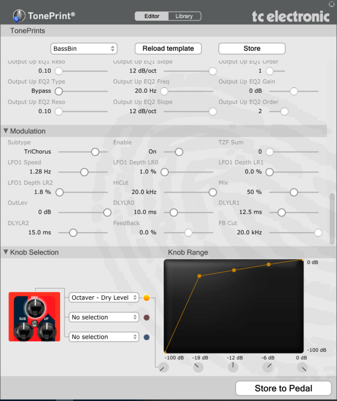Screen dimensions: 337x401
Task: Open the bottom No selection dropdown
Action: 104,337
